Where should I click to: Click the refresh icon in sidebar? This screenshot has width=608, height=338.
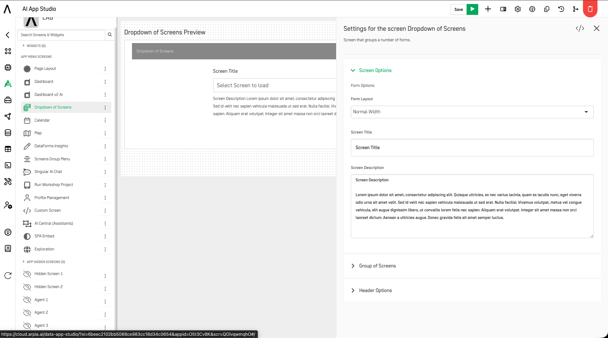8,276
